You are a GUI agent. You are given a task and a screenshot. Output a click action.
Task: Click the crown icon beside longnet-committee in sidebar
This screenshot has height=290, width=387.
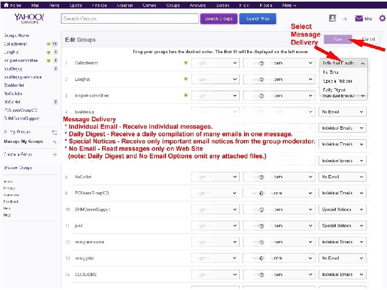48,60
